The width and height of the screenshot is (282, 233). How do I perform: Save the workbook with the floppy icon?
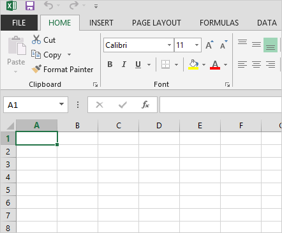[x=30, y=6]
